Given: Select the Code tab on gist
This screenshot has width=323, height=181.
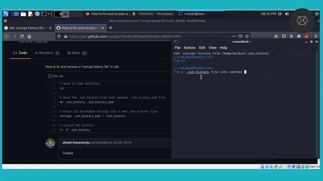Looking at the screenshot, I should (20, 53).
